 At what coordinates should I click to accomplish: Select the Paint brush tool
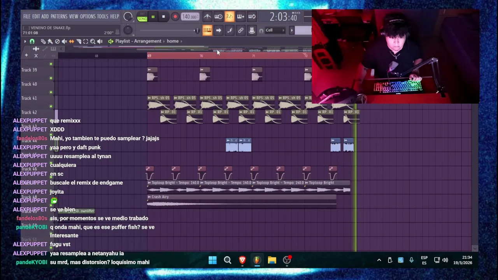(x=50, y=41)
